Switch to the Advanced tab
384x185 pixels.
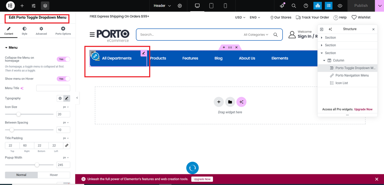pos(41,31)
